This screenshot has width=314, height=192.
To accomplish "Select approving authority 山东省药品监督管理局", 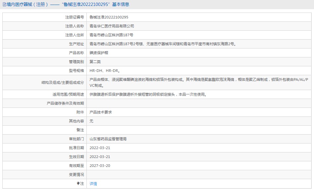I will [x=108, y=139].
